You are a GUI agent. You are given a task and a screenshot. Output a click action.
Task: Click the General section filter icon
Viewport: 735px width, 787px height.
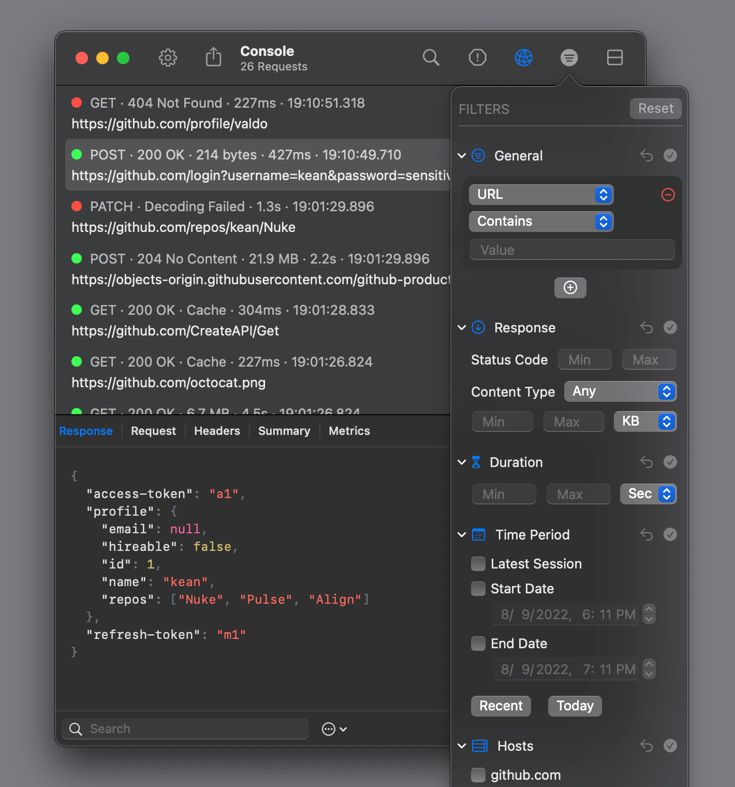(x=478, y=155)
